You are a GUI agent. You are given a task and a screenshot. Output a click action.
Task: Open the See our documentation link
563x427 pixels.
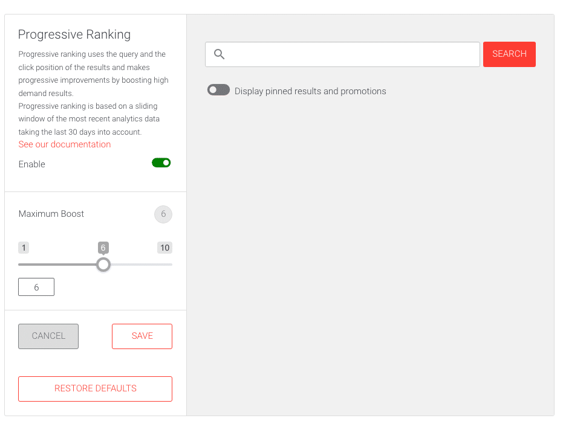(x=65, y=144)
